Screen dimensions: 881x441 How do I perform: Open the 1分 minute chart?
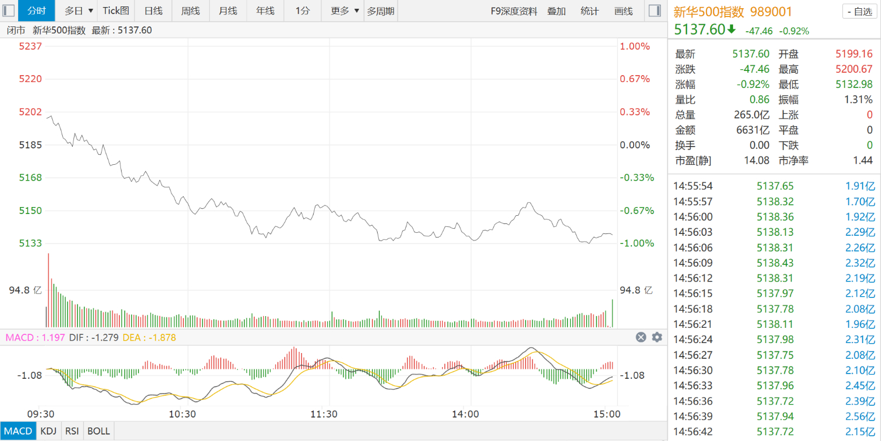302,11
